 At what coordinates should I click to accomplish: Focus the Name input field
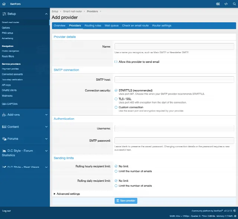click(174, 46)
